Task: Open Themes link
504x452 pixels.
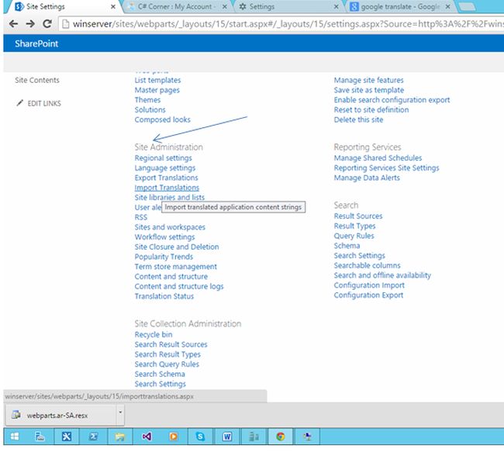Action: coord(147,100)
